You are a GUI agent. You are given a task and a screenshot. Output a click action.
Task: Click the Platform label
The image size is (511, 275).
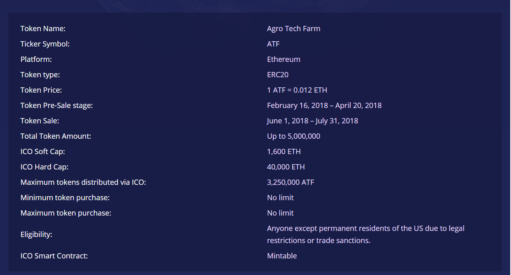36,59
